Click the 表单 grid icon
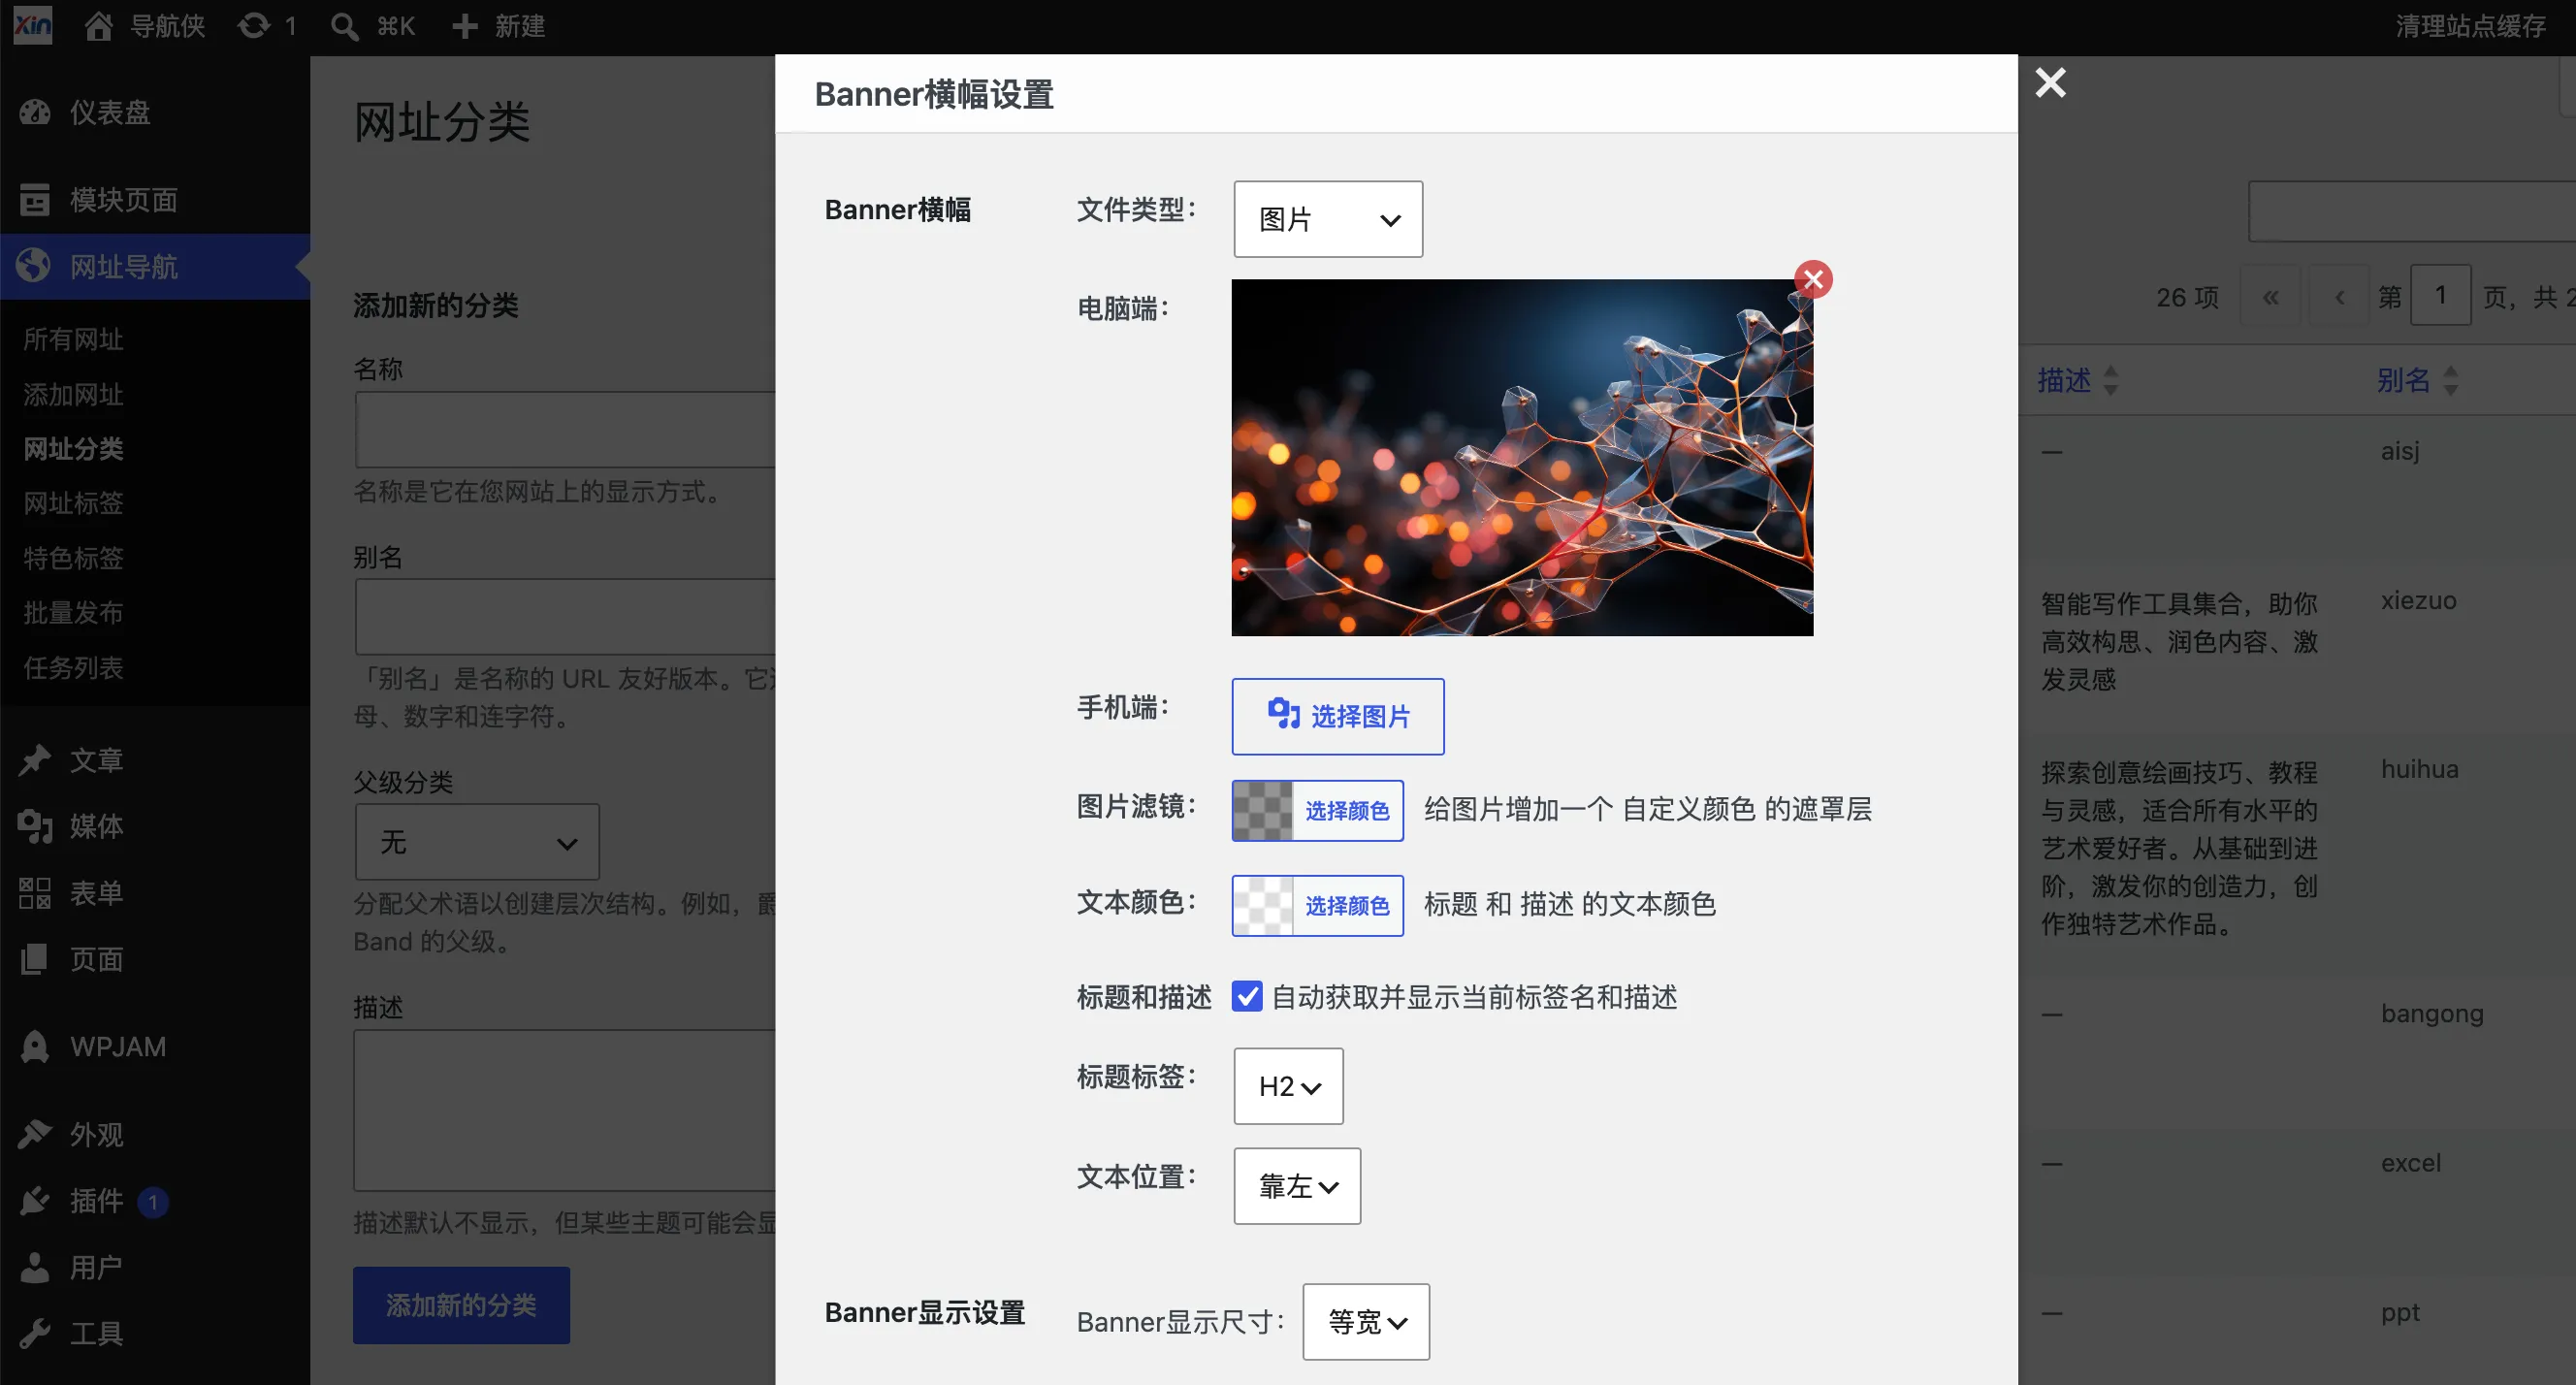2576x1385 pixels. tap(35, 893)
